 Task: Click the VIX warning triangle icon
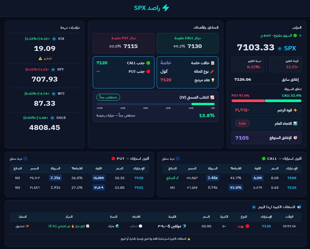click(x=40, y=58)
